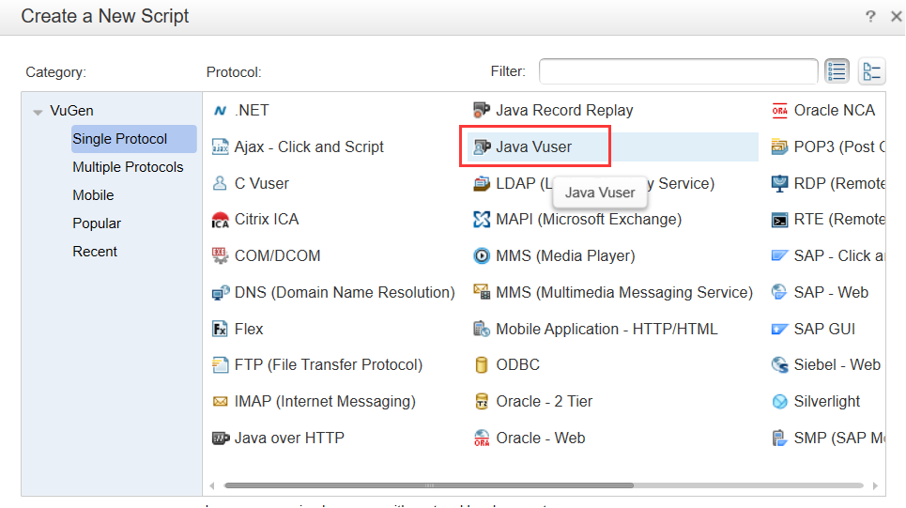Click the Filter text field
The image size is (906, 508).
coord(678,71)
